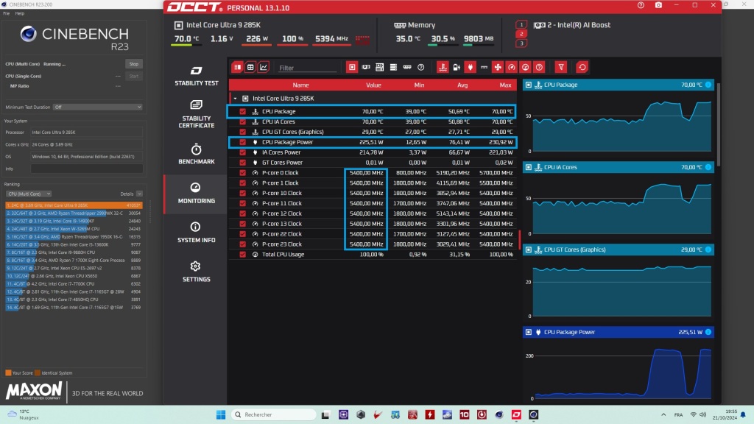The width and height of the screenshot is (754, 424).
Task: Switch to table-only view in monitoring toolbar
Action: 250,67
